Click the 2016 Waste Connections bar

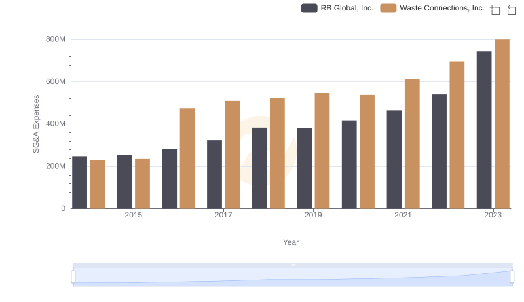coord(187,159)
